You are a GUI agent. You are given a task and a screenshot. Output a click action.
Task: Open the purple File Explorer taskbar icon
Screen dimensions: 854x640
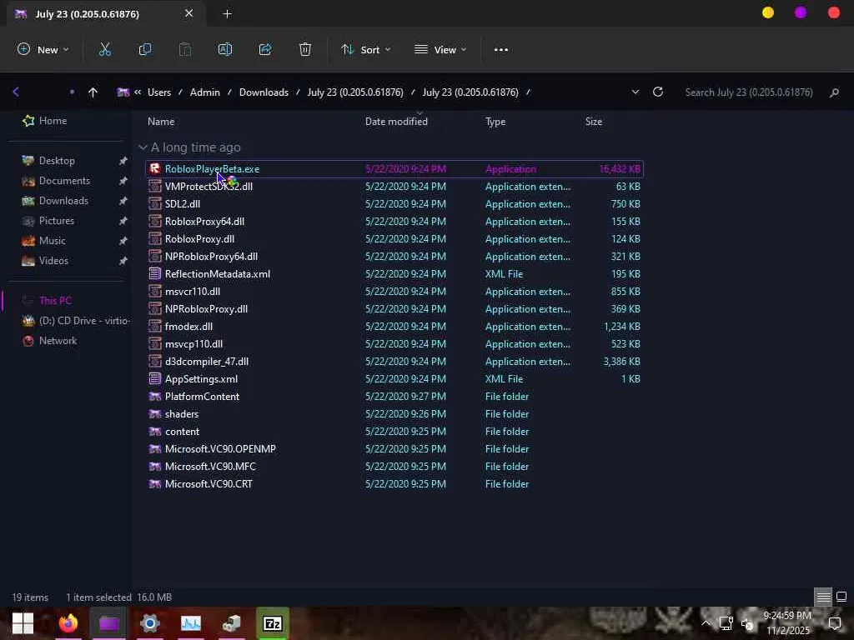[109, 623]
